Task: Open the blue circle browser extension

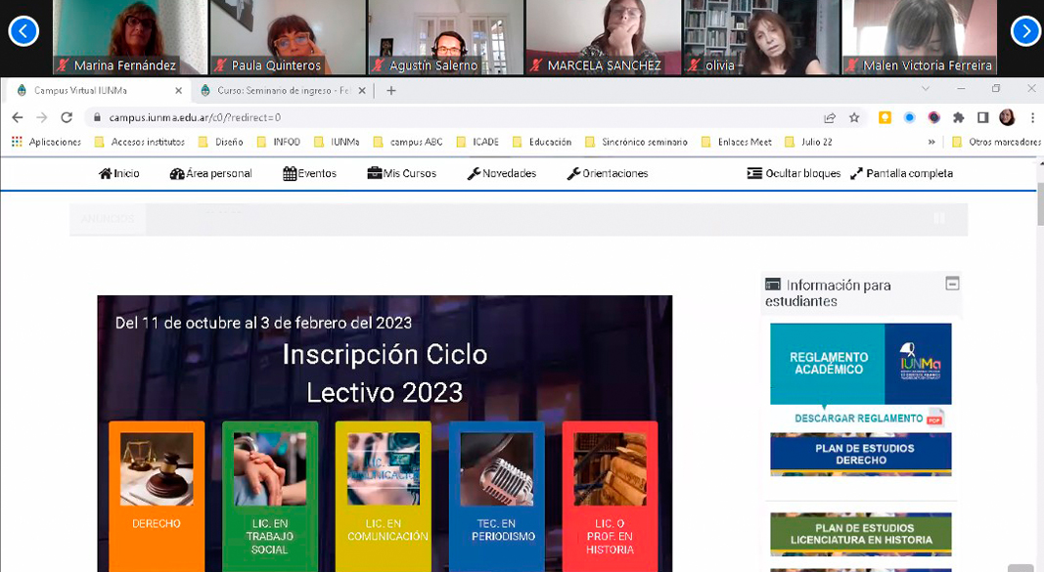Action: point(910,117)
